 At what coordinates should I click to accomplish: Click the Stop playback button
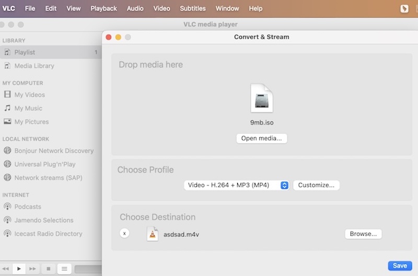[48, 269]
